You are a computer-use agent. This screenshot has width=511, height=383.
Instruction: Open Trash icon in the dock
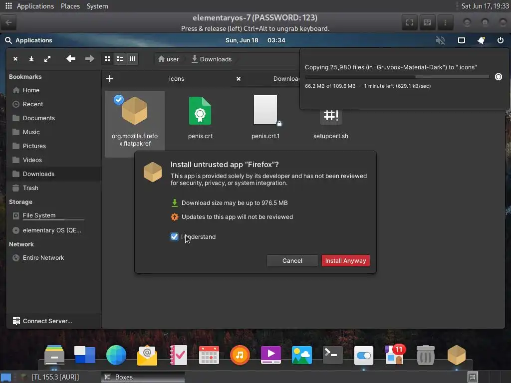(x=426, y=355)
